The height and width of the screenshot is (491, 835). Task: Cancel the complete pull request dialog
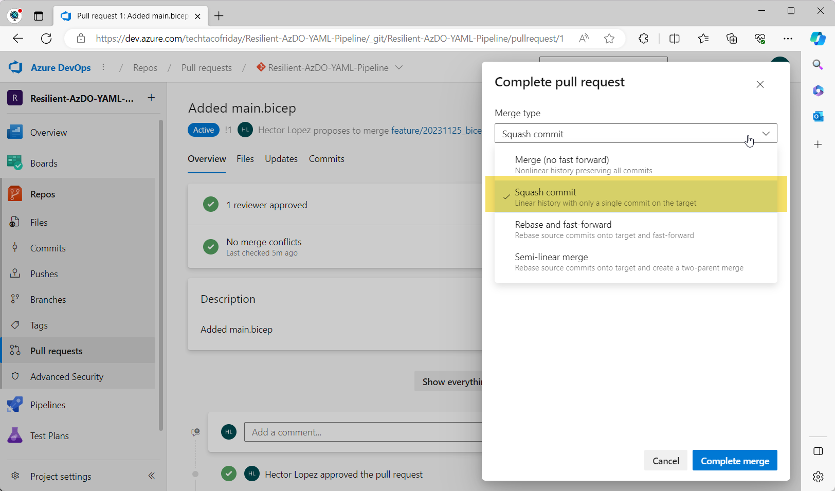666,461
